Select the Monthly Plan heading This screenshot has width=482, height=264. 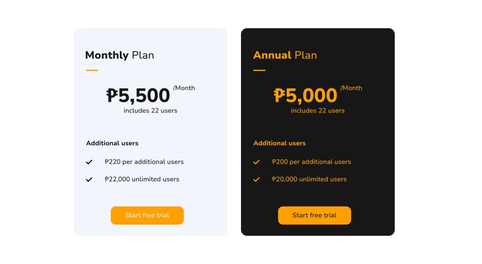pyautogui.click(x=120, y=55)
